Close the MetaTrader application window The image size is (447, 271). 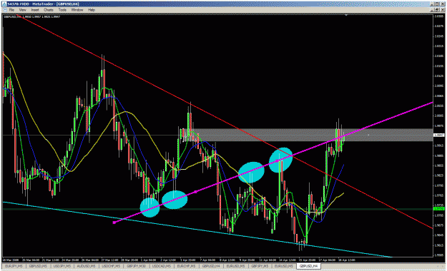[x=443, y=4]
